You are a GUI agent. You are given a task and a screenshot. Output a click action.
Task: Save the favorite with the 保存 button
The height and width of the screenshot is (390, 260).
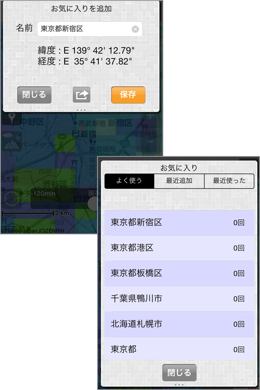128,95
